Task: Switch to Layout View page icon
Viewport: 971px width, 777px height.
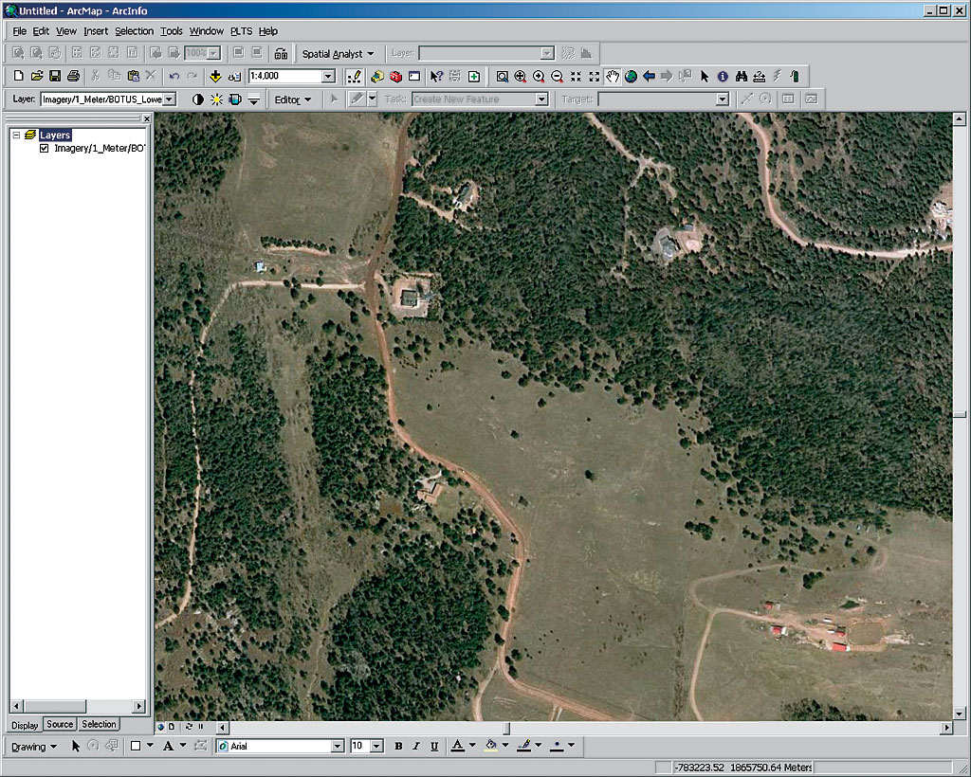Action: point(172,727)
